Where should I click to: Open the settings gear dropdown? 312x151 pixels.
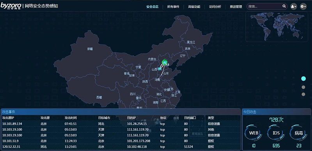point(303,6)
